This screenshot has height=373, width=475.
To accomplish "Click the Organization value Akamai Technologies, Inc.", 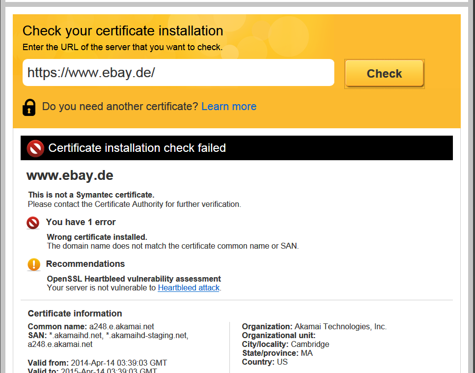I will (x=340, y=327).
